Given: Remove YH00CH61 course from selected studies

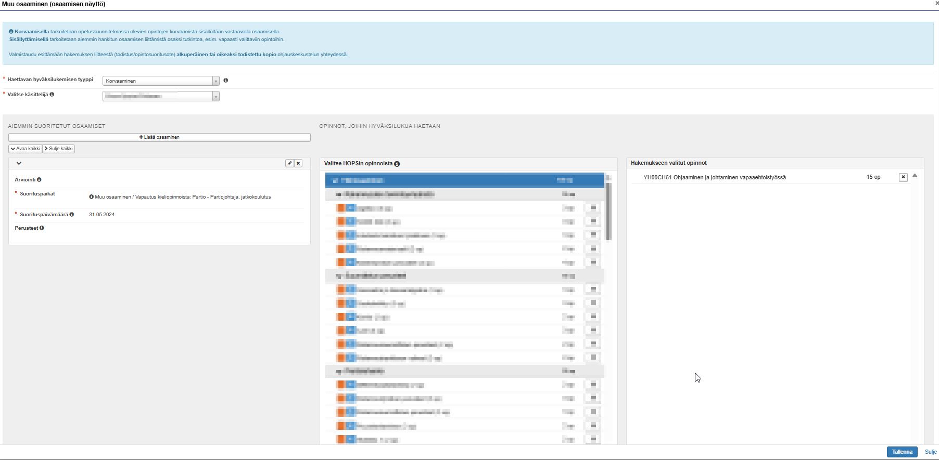Looking at the screenshot, I should click(x=903, y=177).
